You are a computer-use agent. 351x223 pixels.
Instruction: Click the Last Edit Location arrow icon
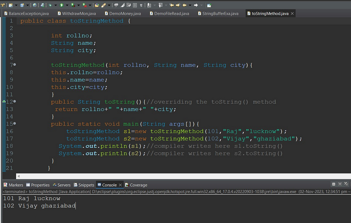click(x=172, y=5)
